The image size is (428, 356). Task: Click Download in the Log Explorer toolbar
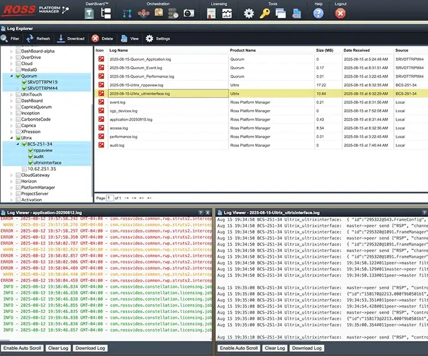pos(71,38)
